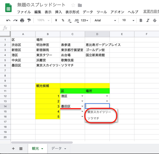The image size is (159, 154).
Task: Select the green 場所 header cell
Action: click(x=97, y=91)
